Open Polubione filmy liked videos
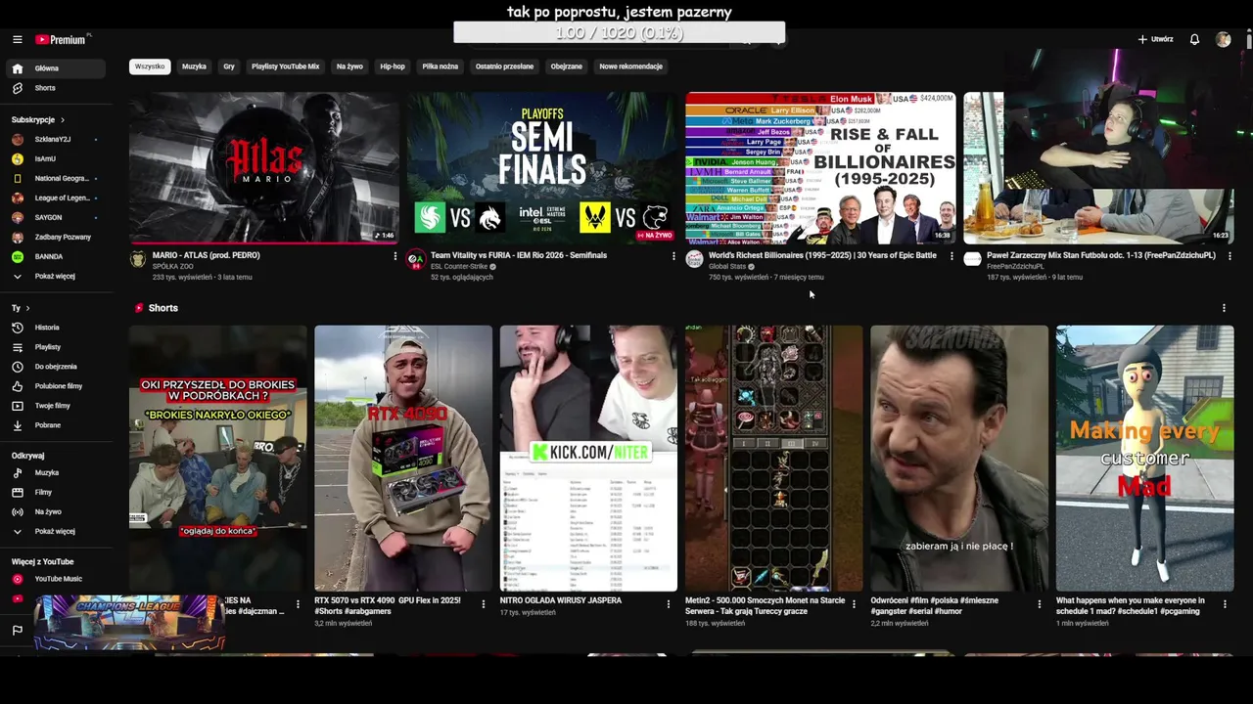This screenshot has height=704, width=1253. point(54,386)
